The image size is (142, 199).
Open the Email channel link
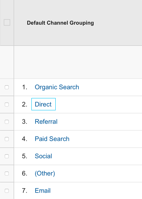(43, 191)
